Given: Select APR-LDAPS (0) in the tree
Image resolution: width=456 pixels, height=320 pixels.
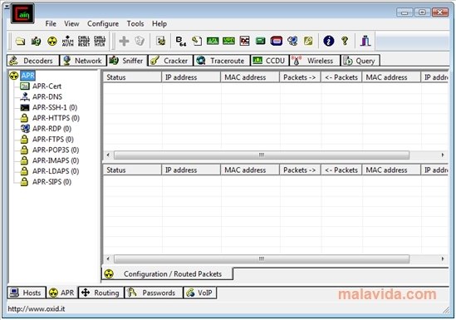Looking at the screenshot, I should (x=56, y=171).
